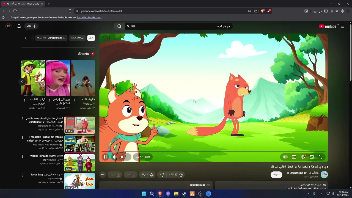Open the pink-haired Lazy Town Short
This screenshot has width=352, height=198.
(x=58, y=78)
